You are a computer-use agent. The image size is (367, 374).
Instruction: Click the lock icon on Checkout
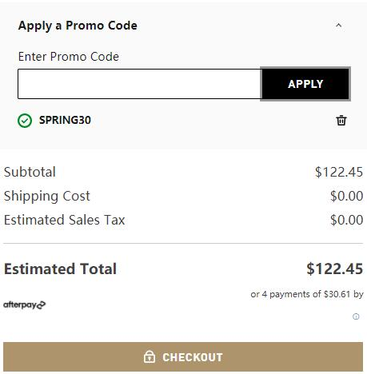click(x=150, y=356)
